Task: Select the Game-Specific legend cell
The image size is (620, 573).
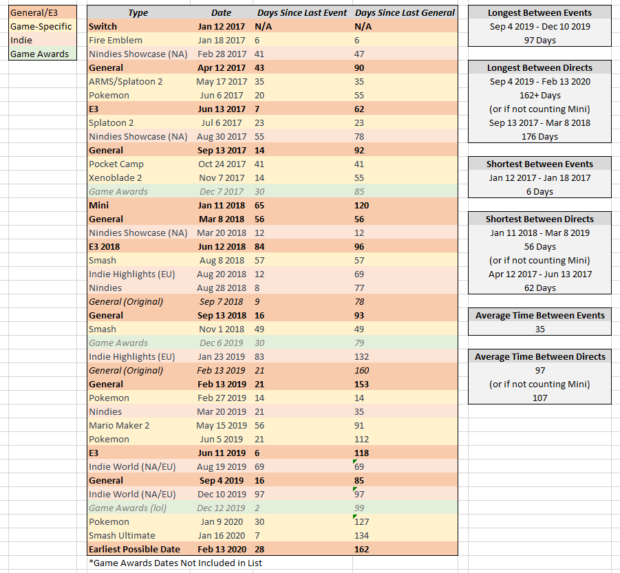Action: click(39, 26)
